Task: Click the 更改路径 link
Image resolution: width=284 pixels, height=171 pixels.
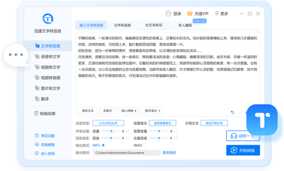Action: (169, 153)
